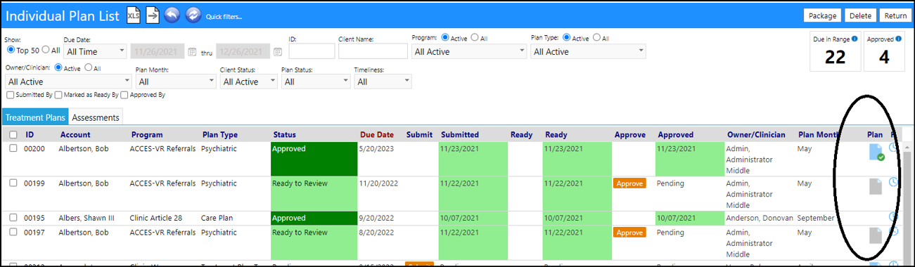Open the Due Date All Time dropdown
This screenshot has height=267, width=915.
click(x=95, y=51)
